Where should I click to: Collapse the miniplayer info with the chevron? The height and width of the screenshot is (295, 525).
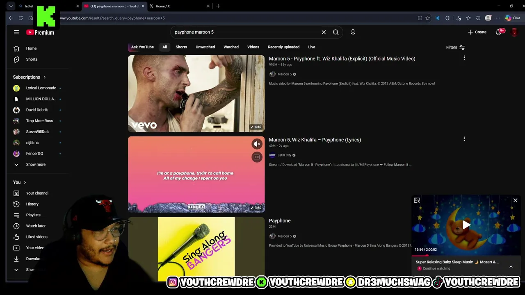pos(511,267)
